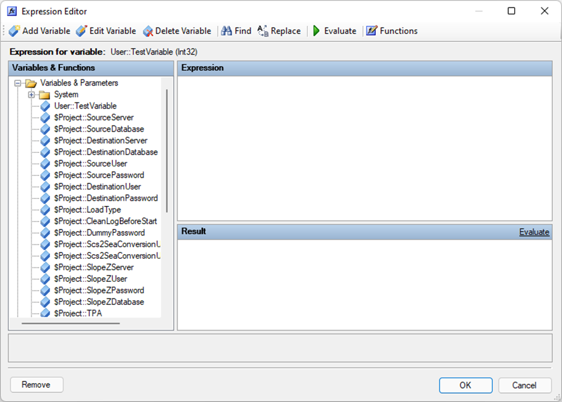
Task: Click the Add Variable toolbar label
Action: point(46,30)
